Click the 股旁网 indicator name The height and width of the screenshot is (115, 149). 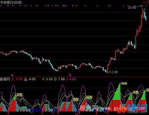(x=5, y=79)
